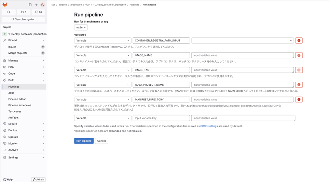Expand the Plan menu chevron
The width and height of the screenshot is (329, 182).
pos(43,67)
